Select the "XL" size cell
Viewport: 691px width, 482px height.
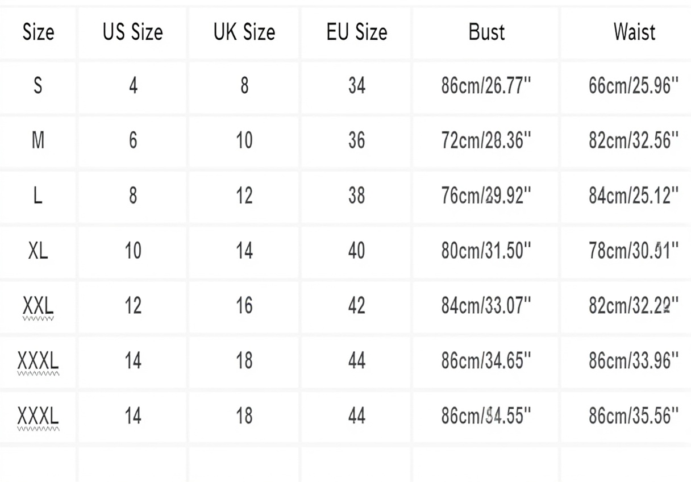(x=38, y=251)
